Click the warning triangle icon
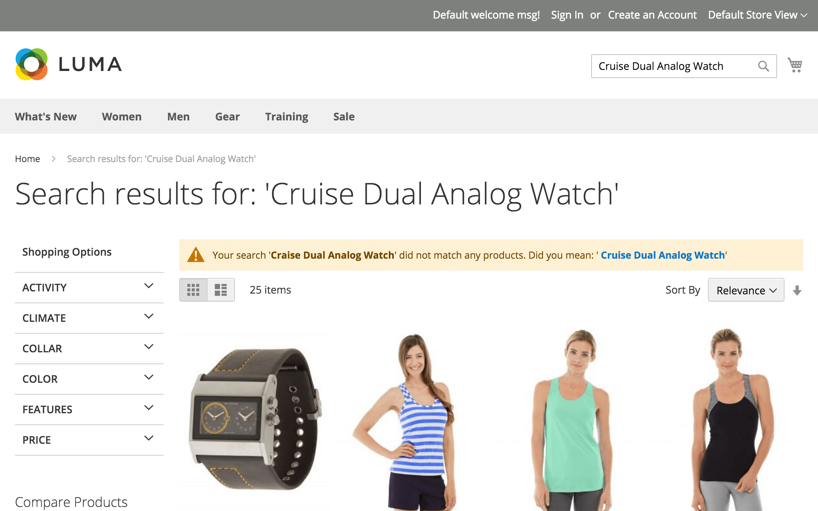The height and width of the screenshot is (511, 818). (196, 255)
